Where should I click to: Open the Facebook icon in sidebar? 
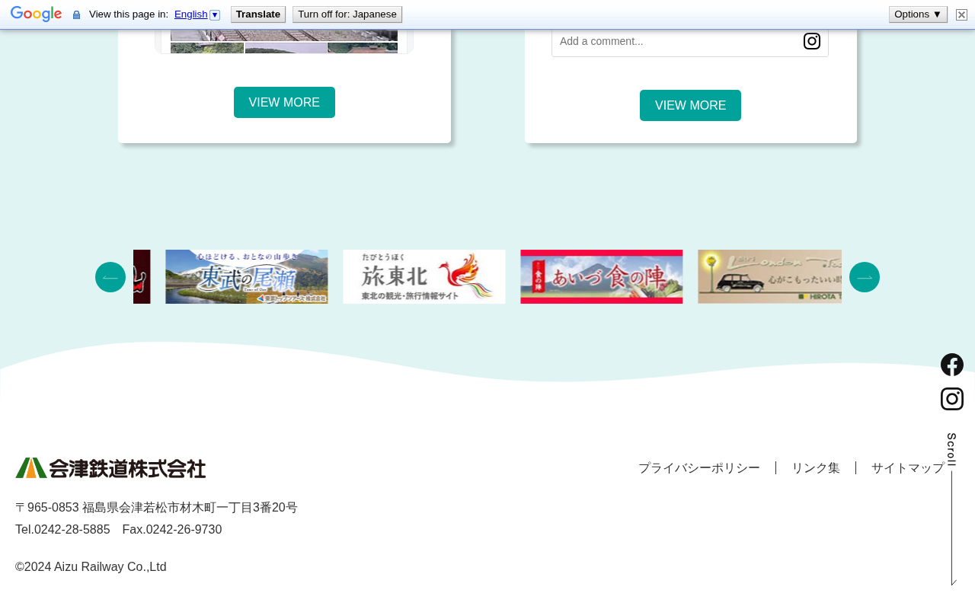point(952,365)
